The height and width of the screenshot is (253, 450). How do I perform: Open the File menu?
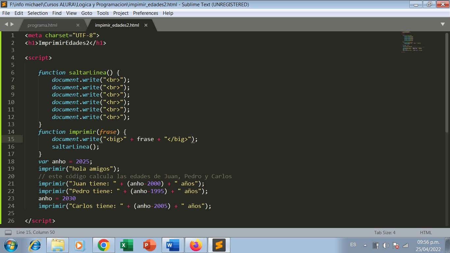(6, 13)
